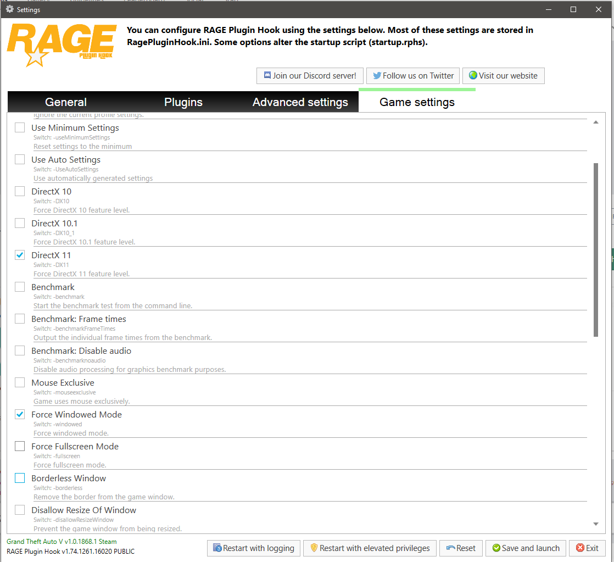Check the DirectX 10 option
The height and width of the screenshot is (562, 614).
(x=20, y=191)
